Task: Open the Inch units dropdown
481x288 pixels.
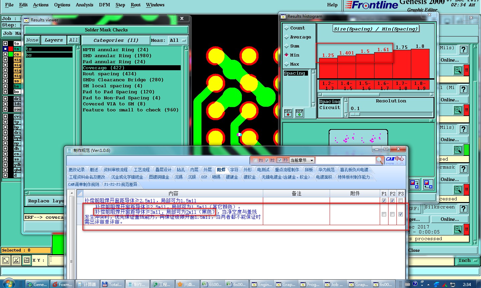Action: tap(468, 261)
